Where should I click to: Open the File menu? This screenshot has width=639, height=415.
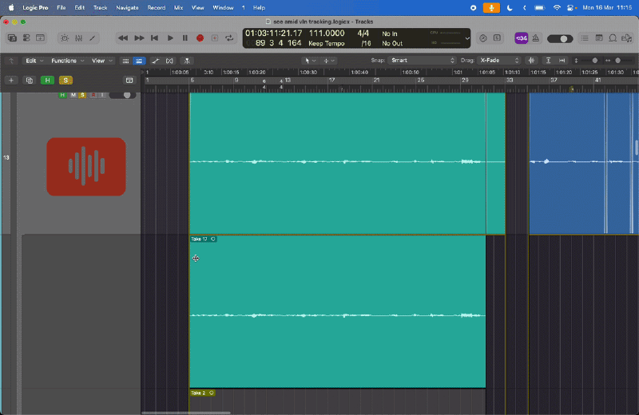[62, 8]
